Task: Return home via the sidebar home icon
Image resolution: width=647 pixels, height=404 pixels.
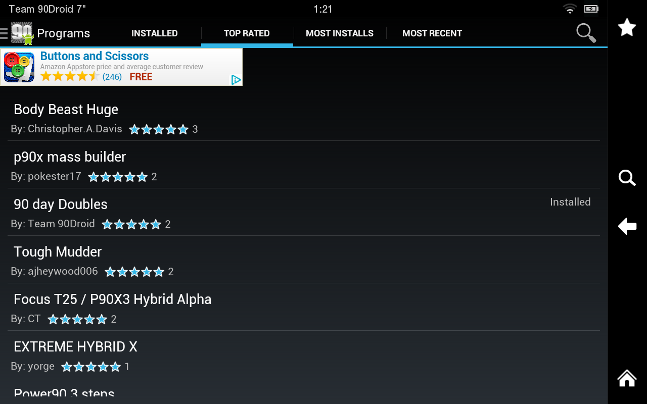Action: pos(626,379)
